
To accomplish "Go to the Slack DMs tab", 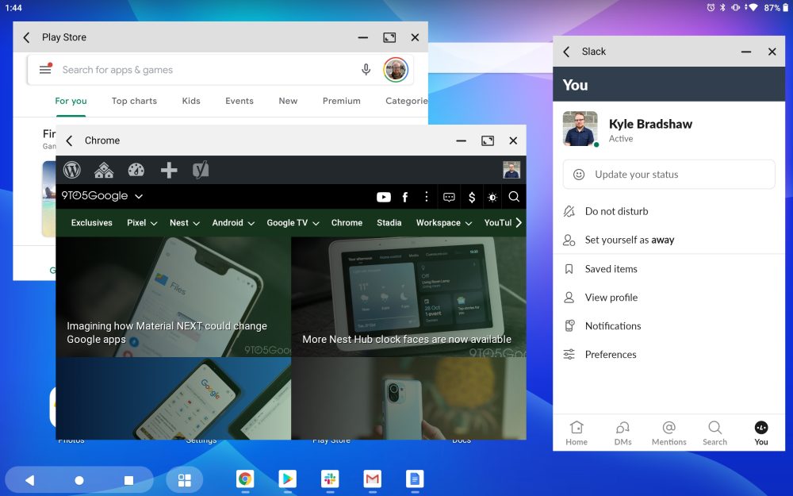I will 623,433.
